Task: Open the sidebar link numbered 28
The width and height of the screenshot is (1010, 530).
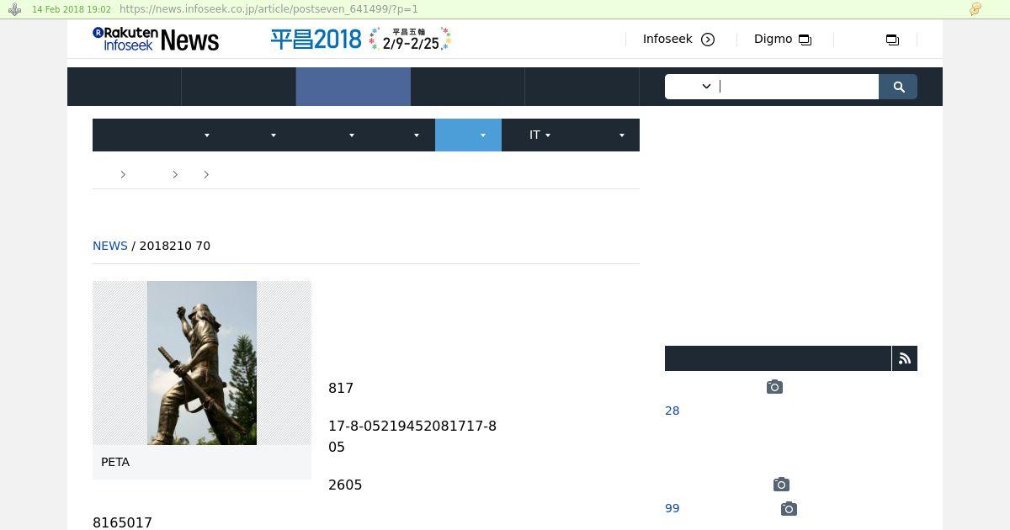Action: coord(672,411)
